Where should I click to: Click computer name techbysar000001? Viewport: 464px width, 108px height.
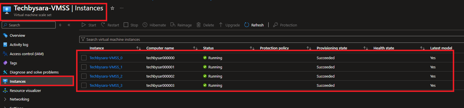coord(160,67)
